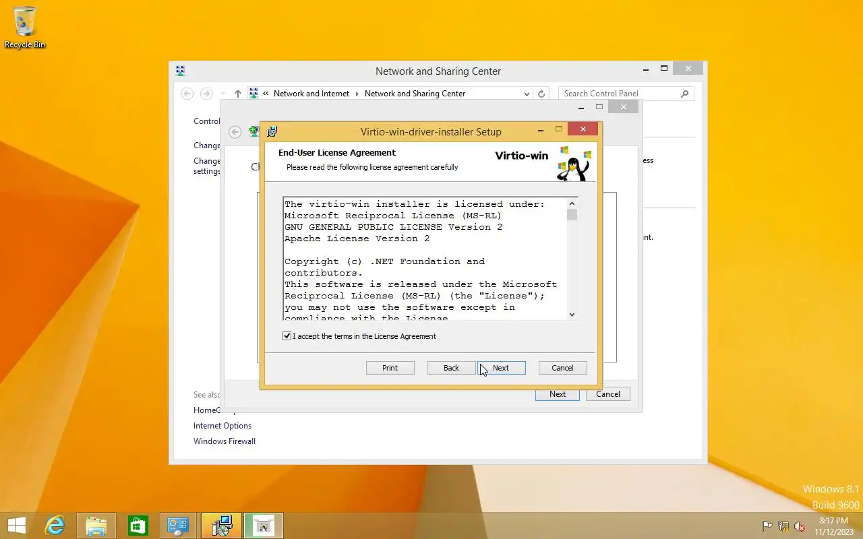The height and width of the screenshot is (539, 863).
Task: Click the Virtio-win penguin logo
Action: [573, 164]
